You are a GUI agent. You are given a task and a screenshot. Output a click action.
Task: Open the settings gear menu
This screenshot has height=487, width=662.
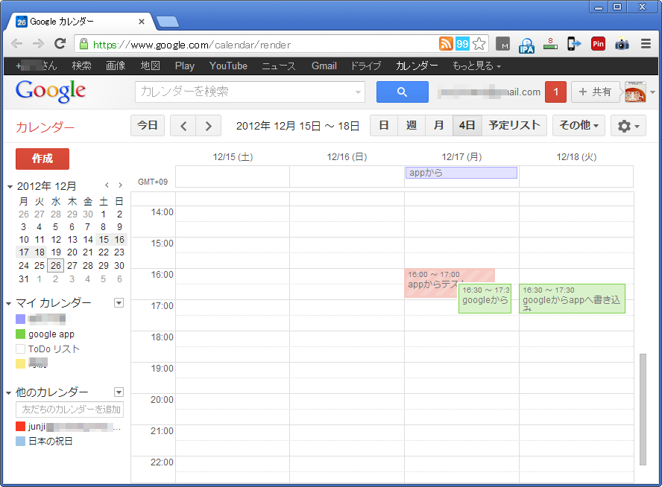pyautogui.click(x=628, y=126)
